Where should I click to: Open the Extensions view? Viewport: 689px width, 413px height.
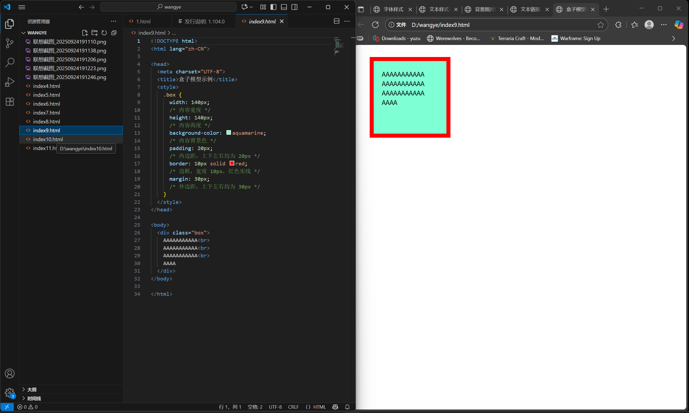pos(9,102)
